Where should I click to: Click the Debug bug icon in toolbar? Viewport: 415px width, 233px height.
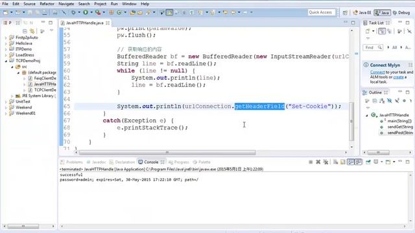(x=73, y=12)
